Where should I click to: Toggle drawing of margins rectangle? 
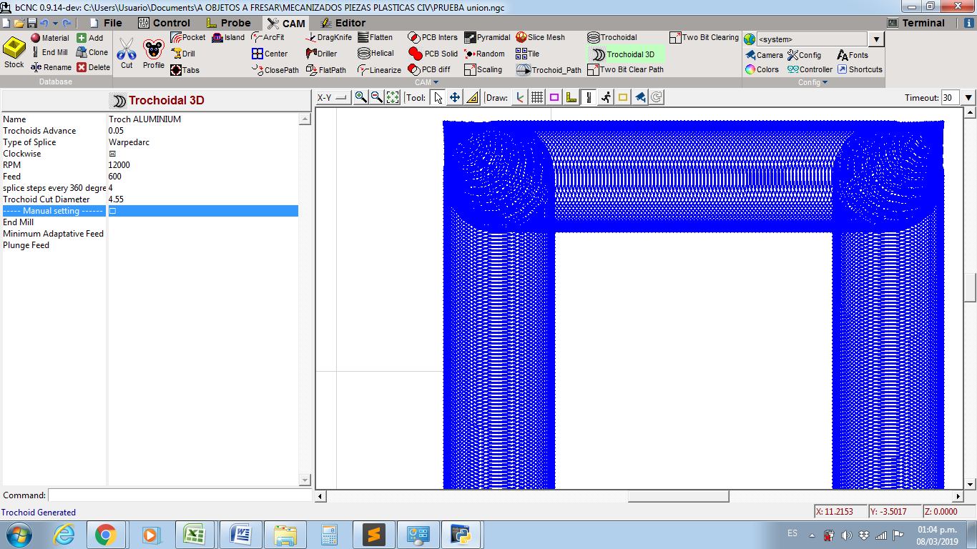pyautogui.click(x=554, y=97)
